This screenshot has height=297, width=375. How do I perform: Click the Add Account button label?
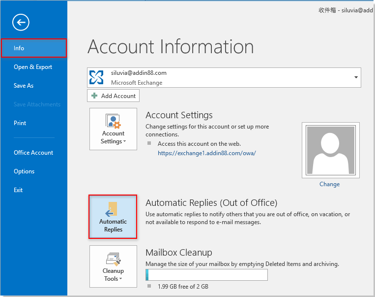[118, 96]
